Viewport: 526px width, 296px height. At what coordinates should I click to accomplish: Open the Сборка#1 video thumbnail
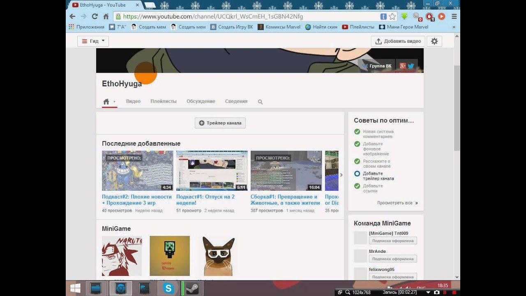(286, 171)
